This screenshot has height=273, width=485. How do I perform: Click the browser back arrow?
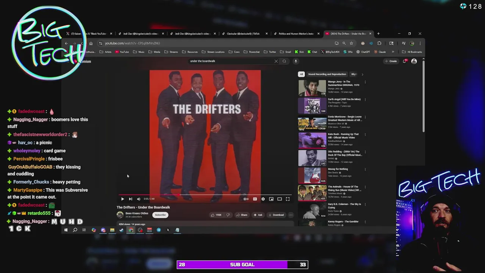[66, 43]
